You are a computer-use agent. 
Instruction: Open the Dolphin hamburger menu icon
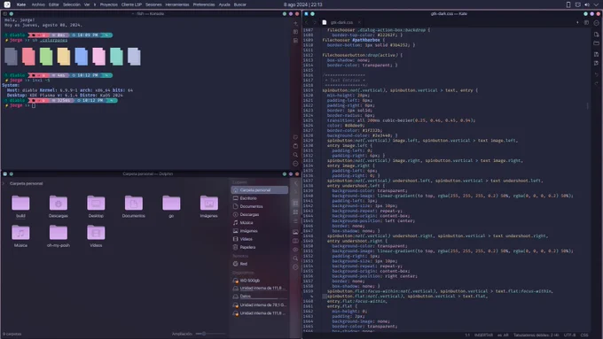tap(295, 267)
